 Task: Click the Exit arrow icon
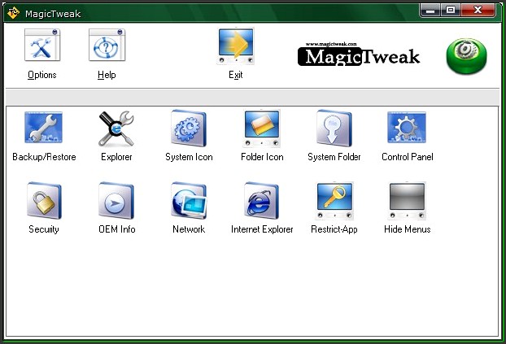coord(236,46)
